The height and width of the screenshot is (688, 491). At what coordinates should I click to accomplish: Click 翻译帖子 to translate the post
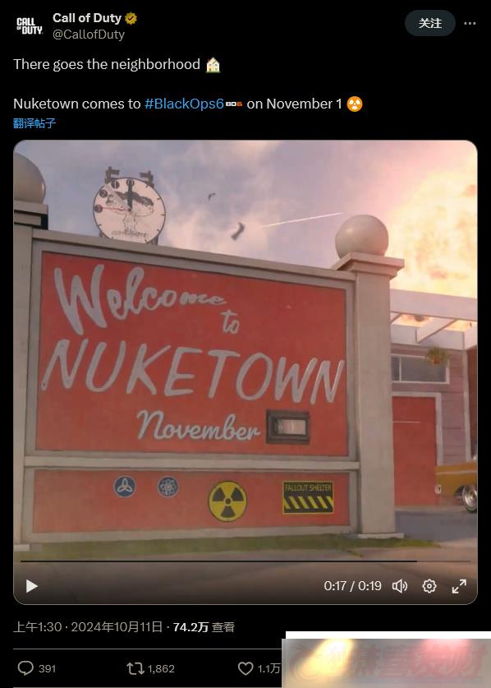[34, 122]
